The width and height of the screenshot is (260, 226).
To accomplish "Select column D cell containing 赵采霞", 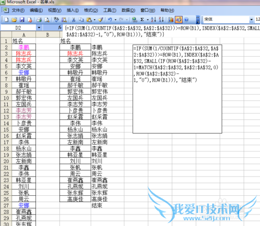I will coord(108,117).
